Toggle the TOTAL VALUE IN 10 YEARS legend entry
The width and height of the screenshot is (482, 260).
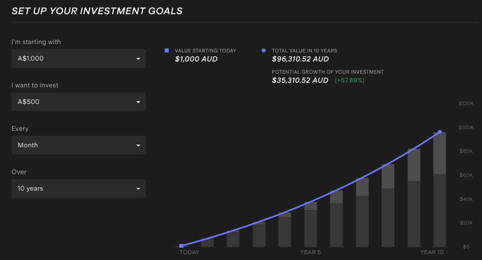[304, 50]
